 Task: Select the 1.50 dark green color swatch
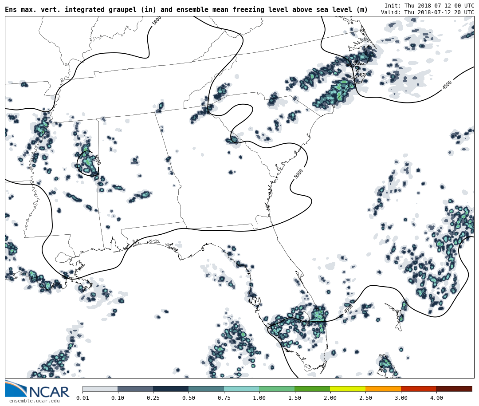(313, 389)
